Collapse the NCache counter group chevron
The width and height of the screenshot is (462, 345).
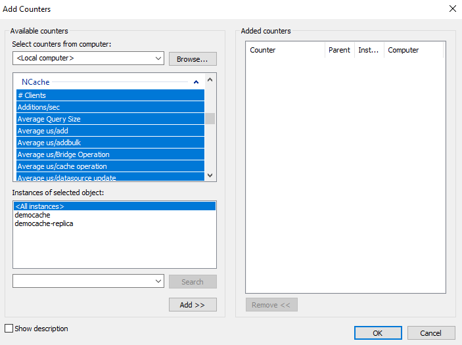tap(196, 82)
